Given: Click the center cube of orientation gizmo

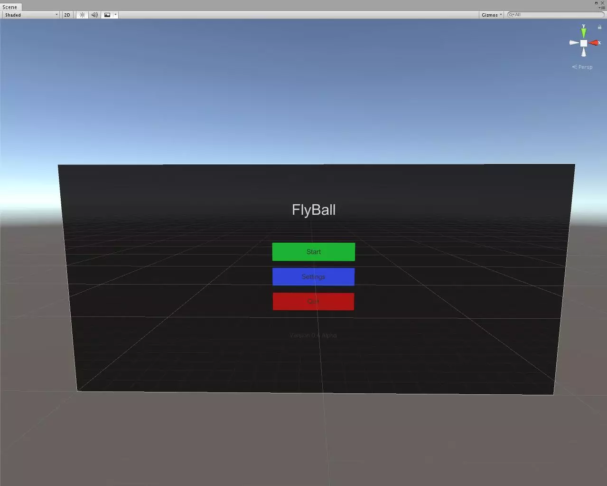Looking at the screenshot, I should (x=584, y=43).
